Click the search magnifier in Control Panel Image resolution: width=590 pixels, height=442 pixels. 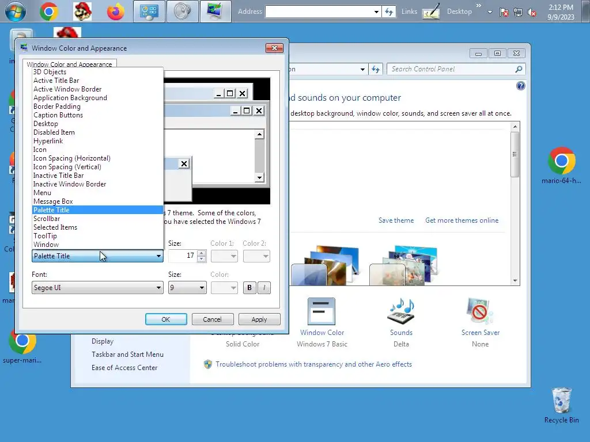519,69
